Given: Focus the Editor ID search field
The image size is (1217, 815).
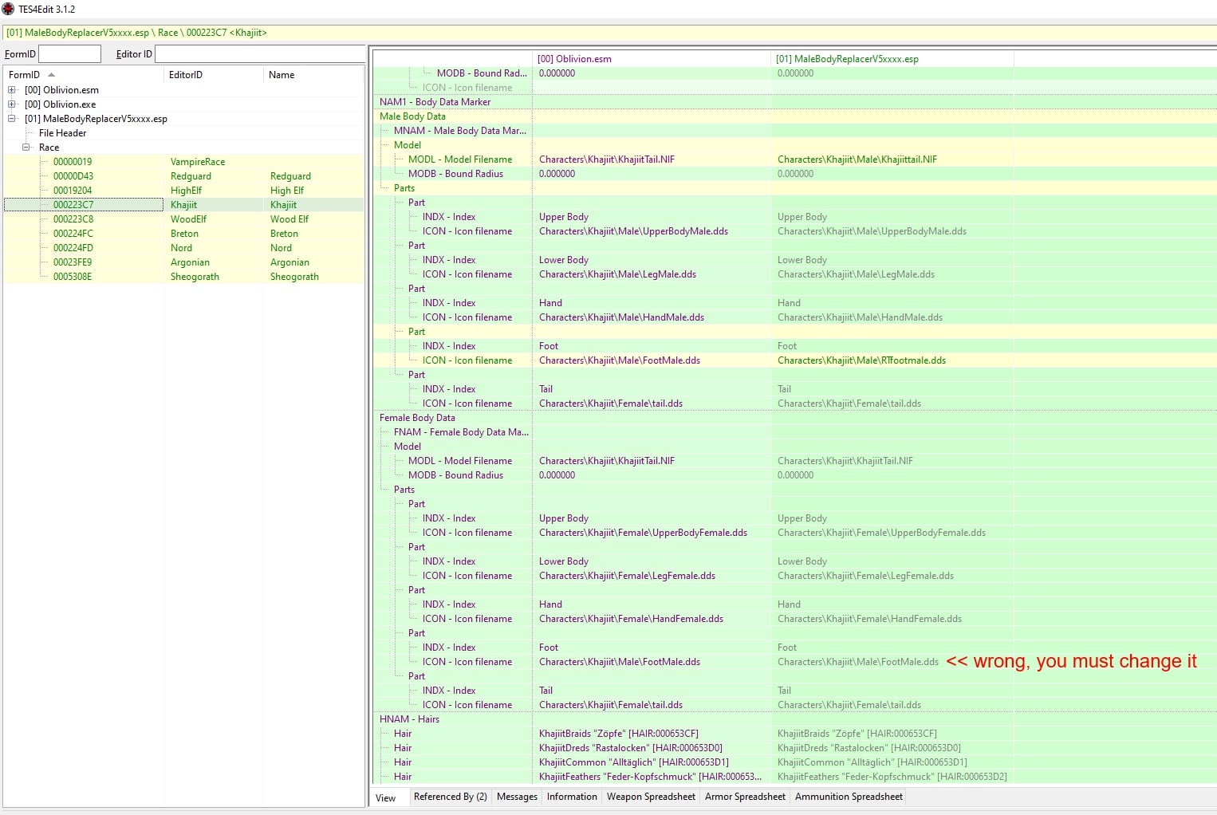Looking at the screenshot, I should tap(260, 54).
